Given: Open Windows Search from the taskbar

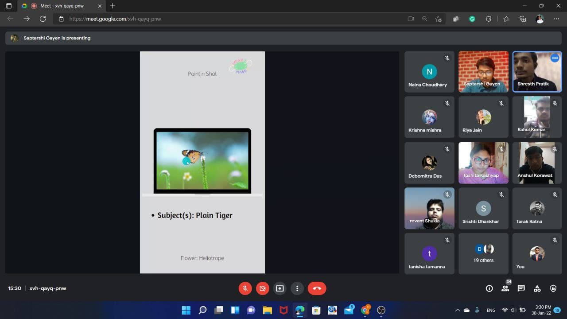Looking at the screenshot, I should pyautogui.click(x=202, y=310).
